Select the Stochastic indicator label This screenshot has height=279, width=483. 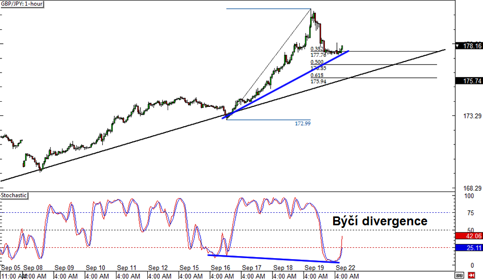click(14, 196)
